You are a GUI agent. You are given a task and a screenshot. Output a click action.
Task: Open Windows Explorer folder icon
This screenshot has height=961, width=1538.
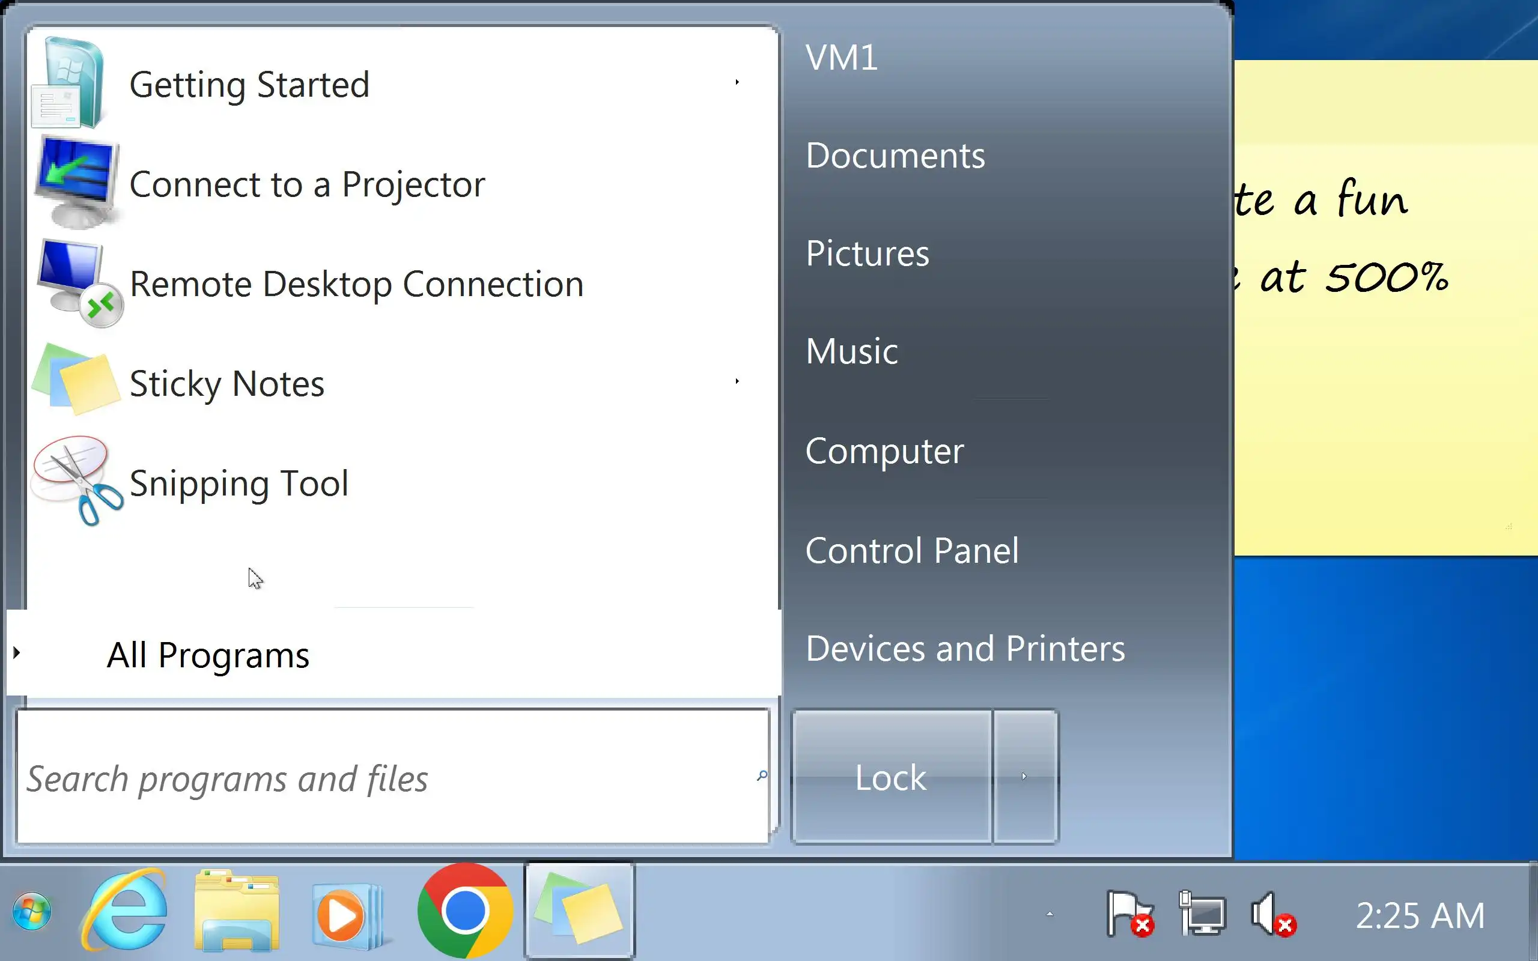237,910
